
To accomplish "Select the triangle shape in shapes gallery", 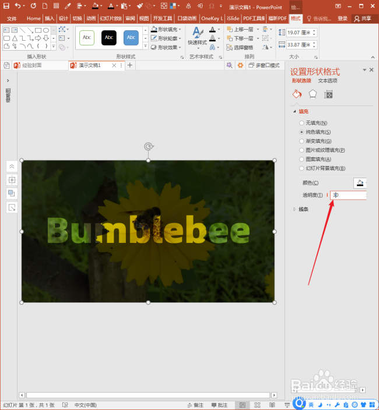I will pyautogui.click(x=15, y=38).
